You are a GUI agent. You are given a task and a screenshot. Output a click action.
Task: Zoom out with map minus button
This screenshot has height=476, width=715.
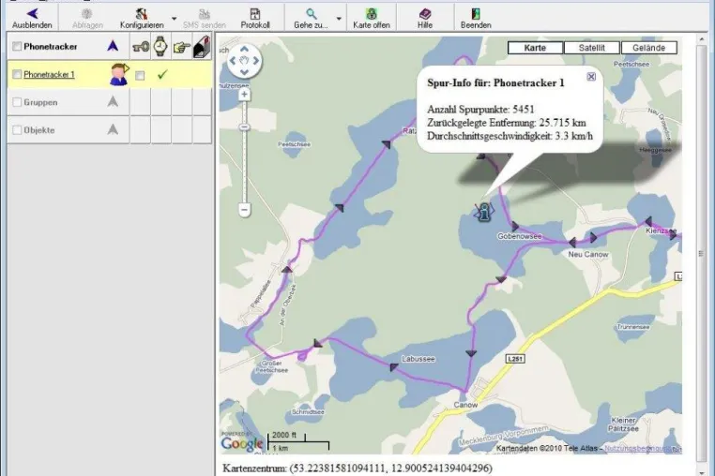244,210
